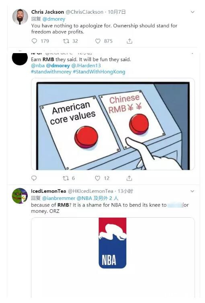Screen dimensions: 205x303
Task: Open the chevron menu on IcedLemonTea's tweet
Action: click(x=192, y=191)
